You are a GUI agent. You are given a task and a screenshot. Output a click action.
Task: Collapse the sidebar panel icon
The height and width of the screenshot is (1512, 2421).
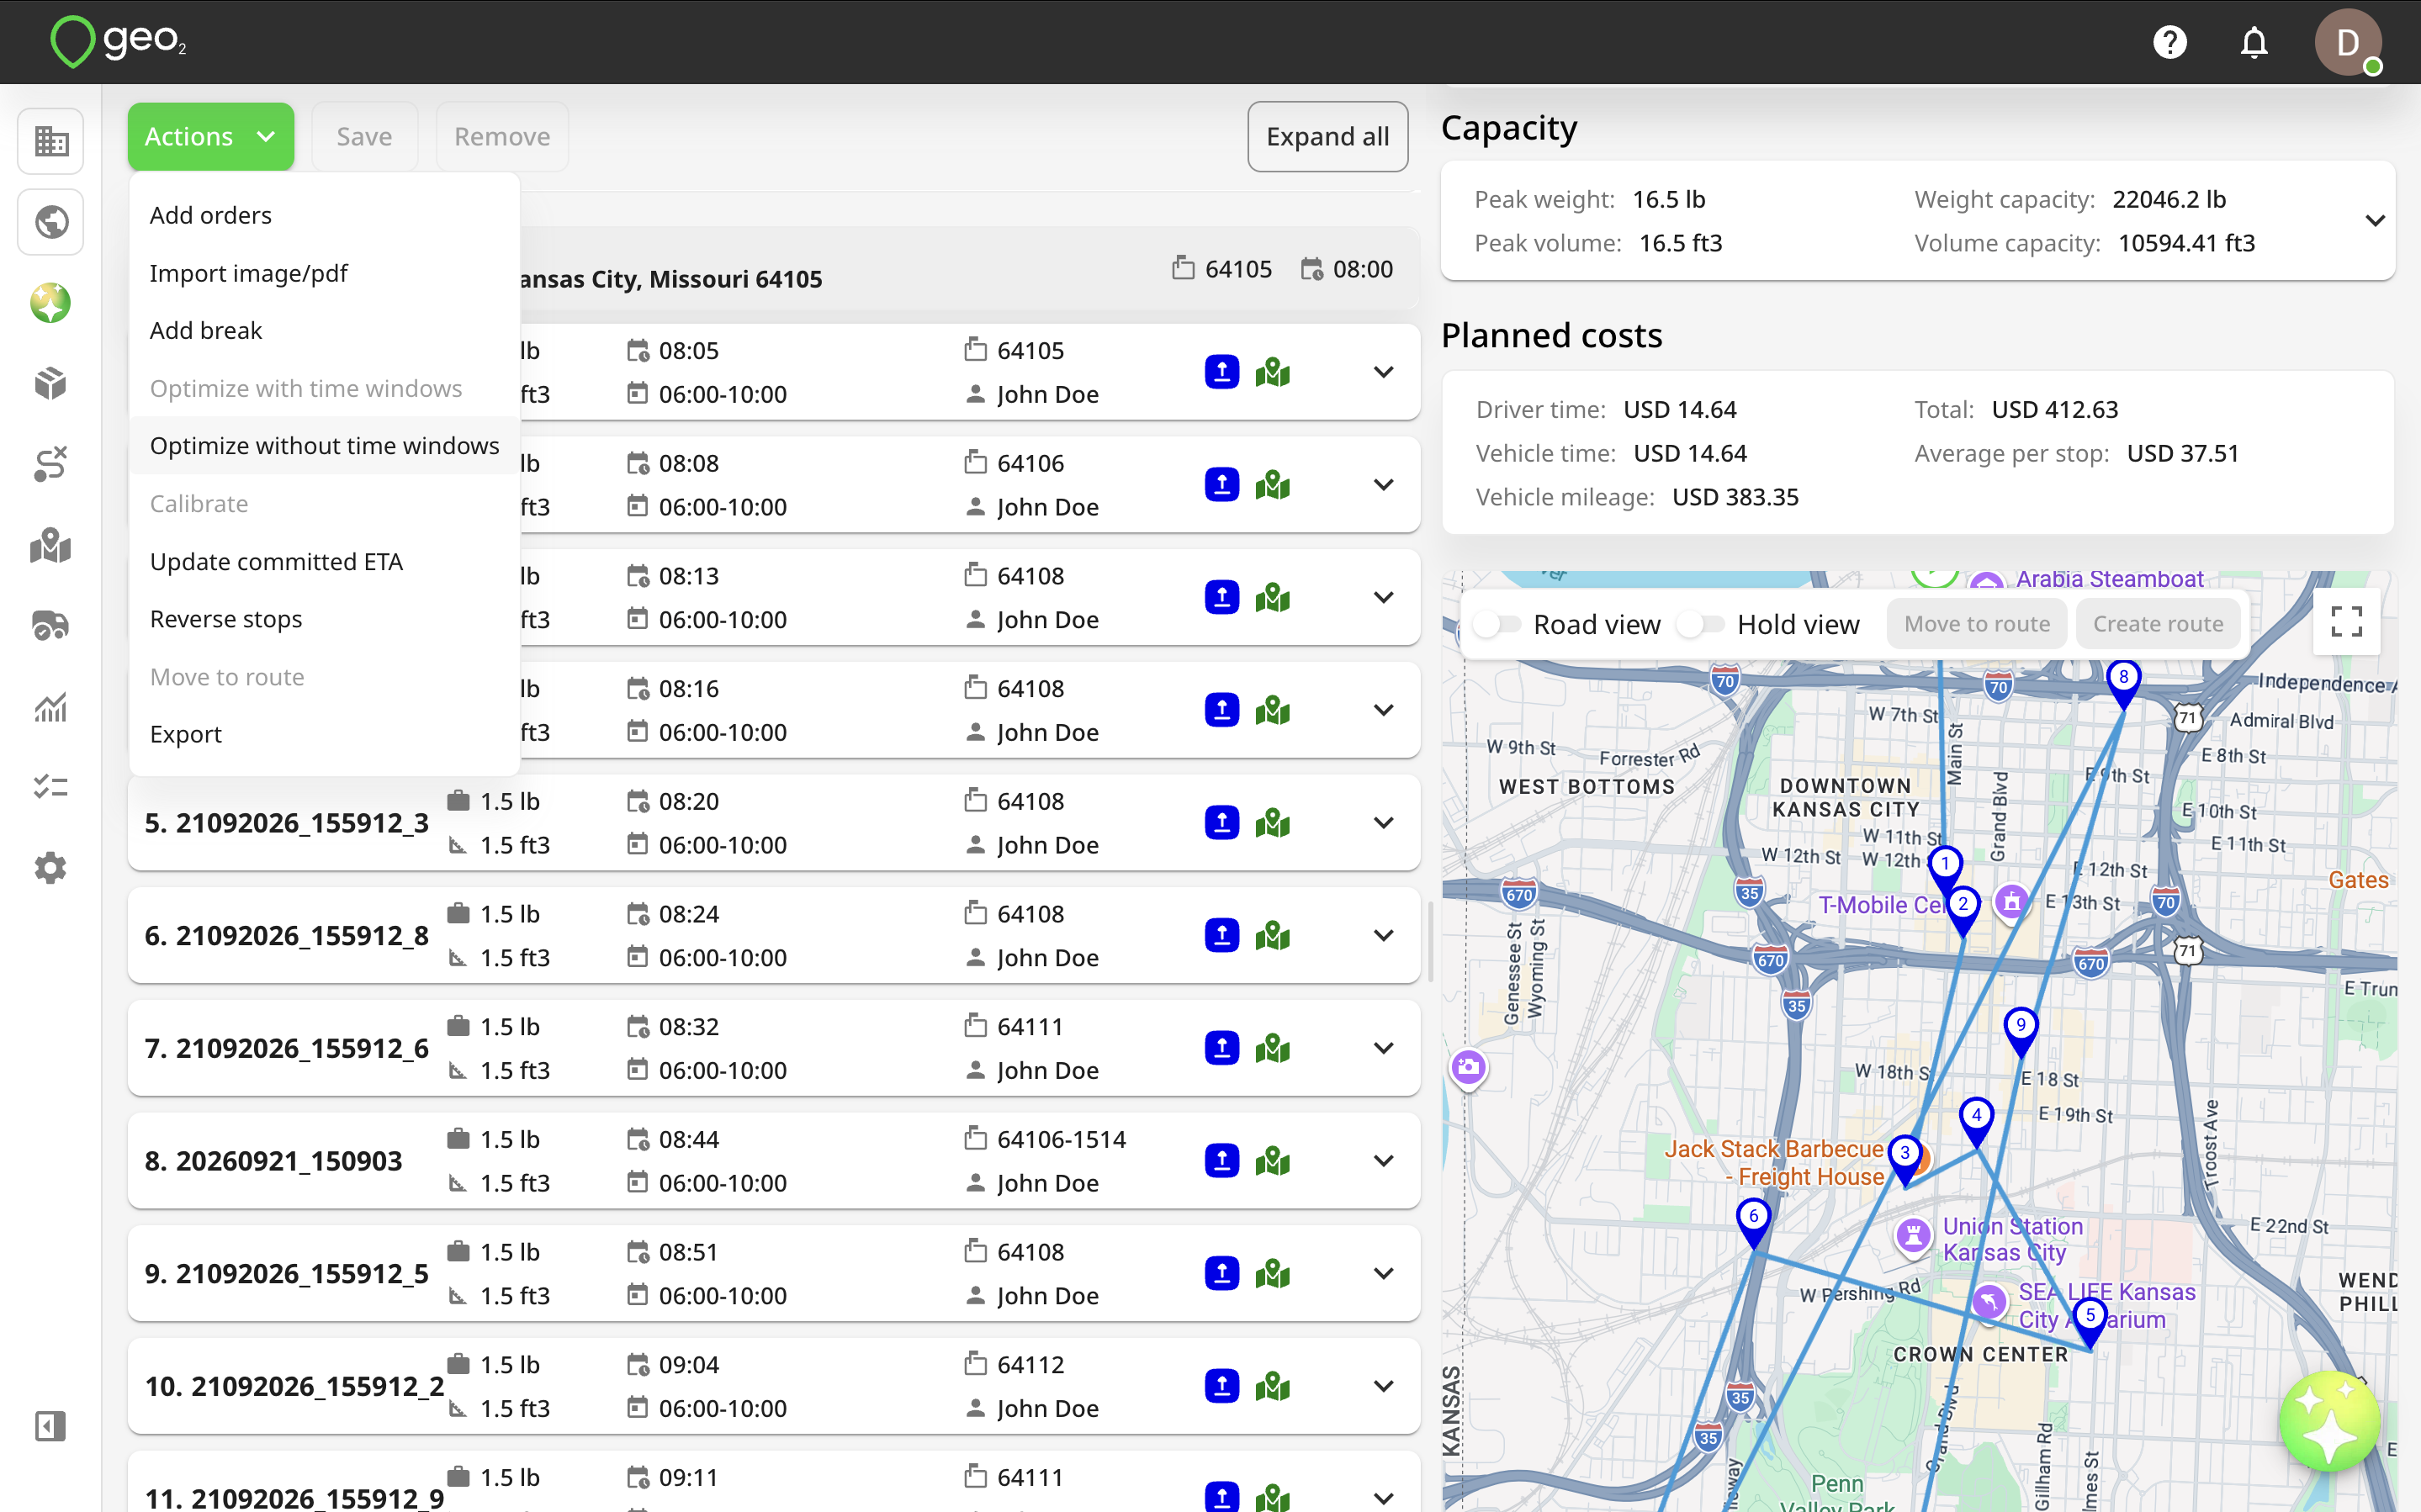50,1426
